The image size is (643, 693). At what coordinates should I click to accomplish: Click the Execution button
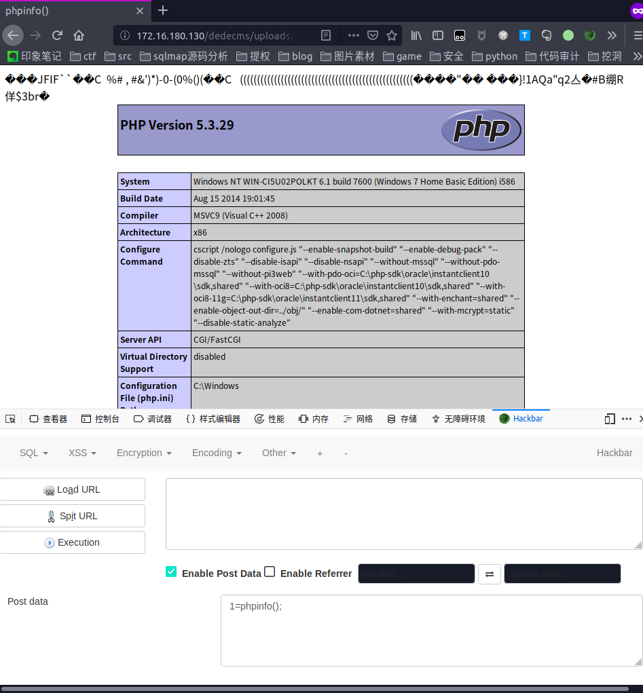point(73,542)
